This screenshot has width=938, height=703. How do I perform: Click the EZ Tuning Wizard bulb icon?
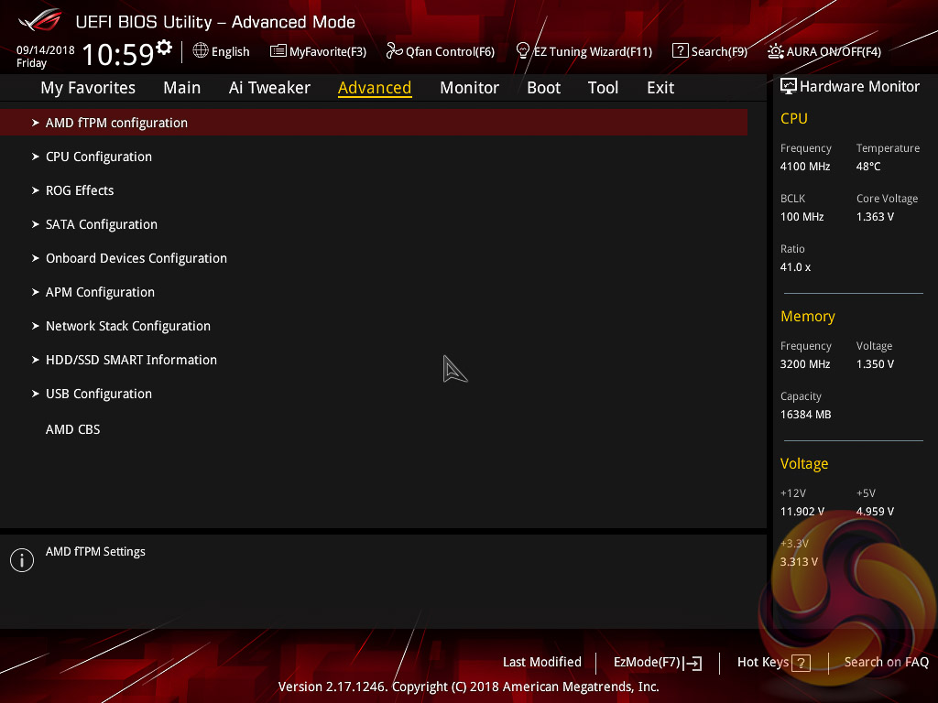[523, 51]
